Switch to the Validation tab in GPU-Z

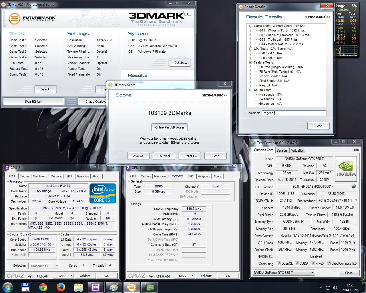click(x=297, y=151)
